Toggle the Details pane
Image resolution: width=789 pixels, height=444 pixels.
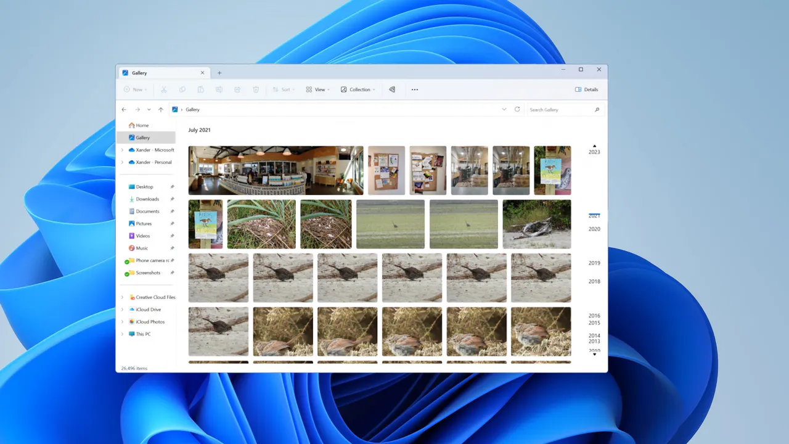point(586,89)
